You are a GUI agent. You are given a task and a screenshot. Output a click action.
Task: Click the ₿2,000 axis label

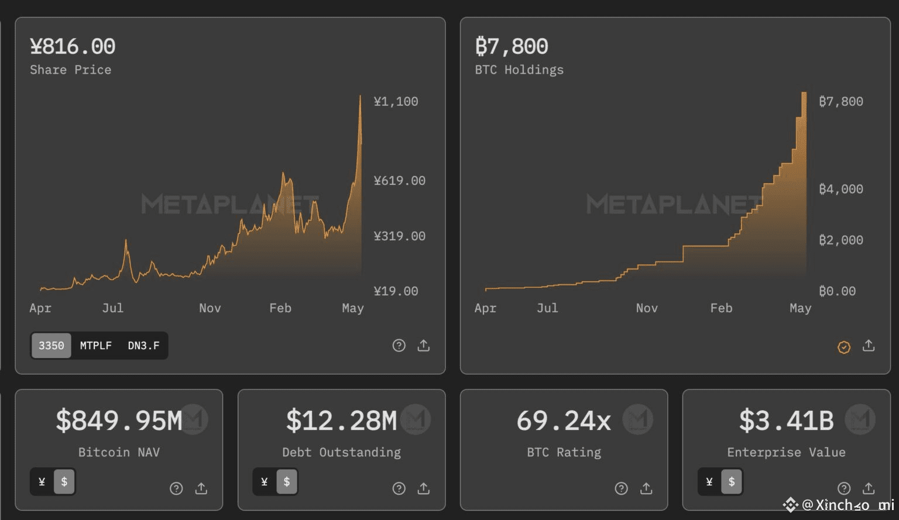[x=841, y=240]
